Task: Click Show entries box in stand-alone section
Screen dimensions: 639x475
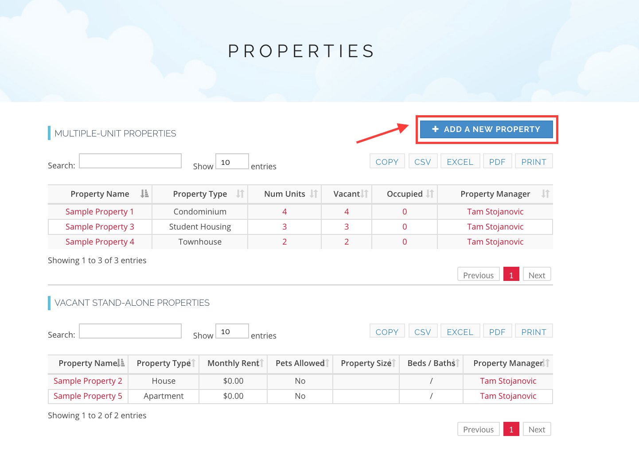Action: pyautogui.click(x=232, y=331)
